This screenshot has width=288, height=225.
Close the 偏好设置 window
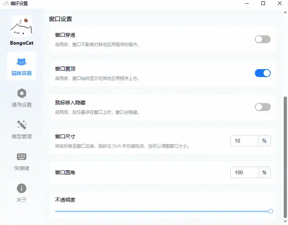coord(280,3)
